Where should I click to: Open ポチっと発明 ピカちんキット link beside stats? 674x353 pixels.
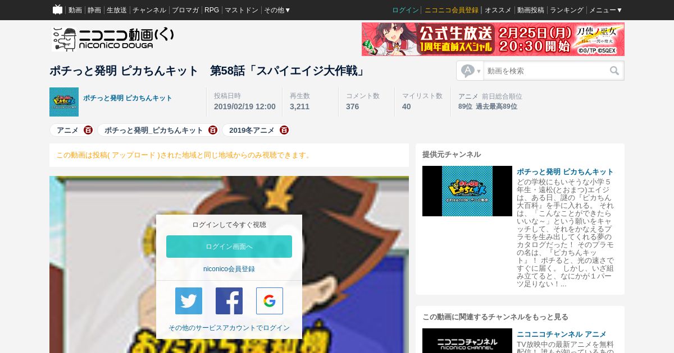(128, 98)
